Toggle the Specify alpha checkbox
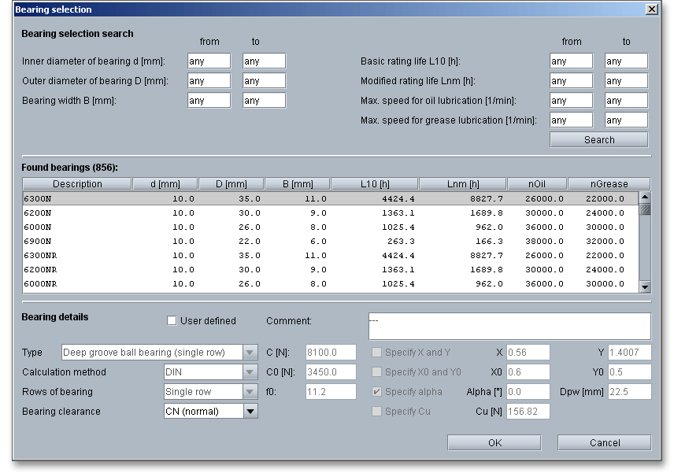Screen dimensions: 674x473 coord(376,392)
